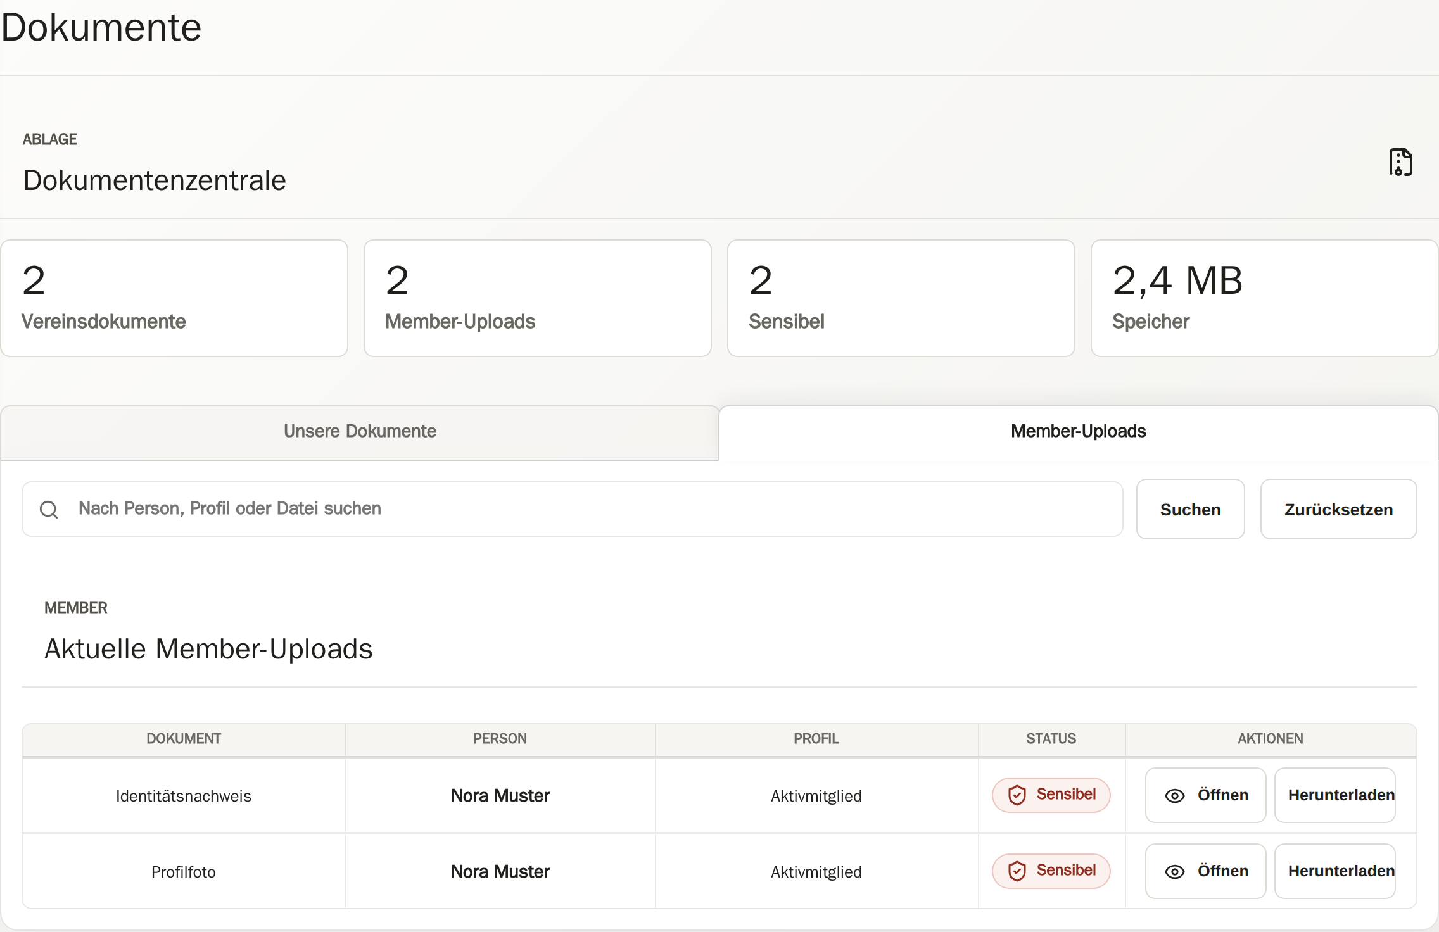The height and width of the screenshot is (932, 1439).
Task: Download the Profilfoto file
Action: click(x=1334, y=871)
